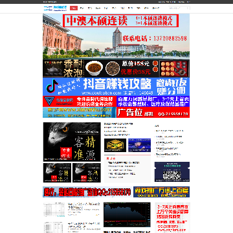Open the lower-right small eagle thumbnail
This screenshot has height=233, width=233.
click(x=87, y=173)
